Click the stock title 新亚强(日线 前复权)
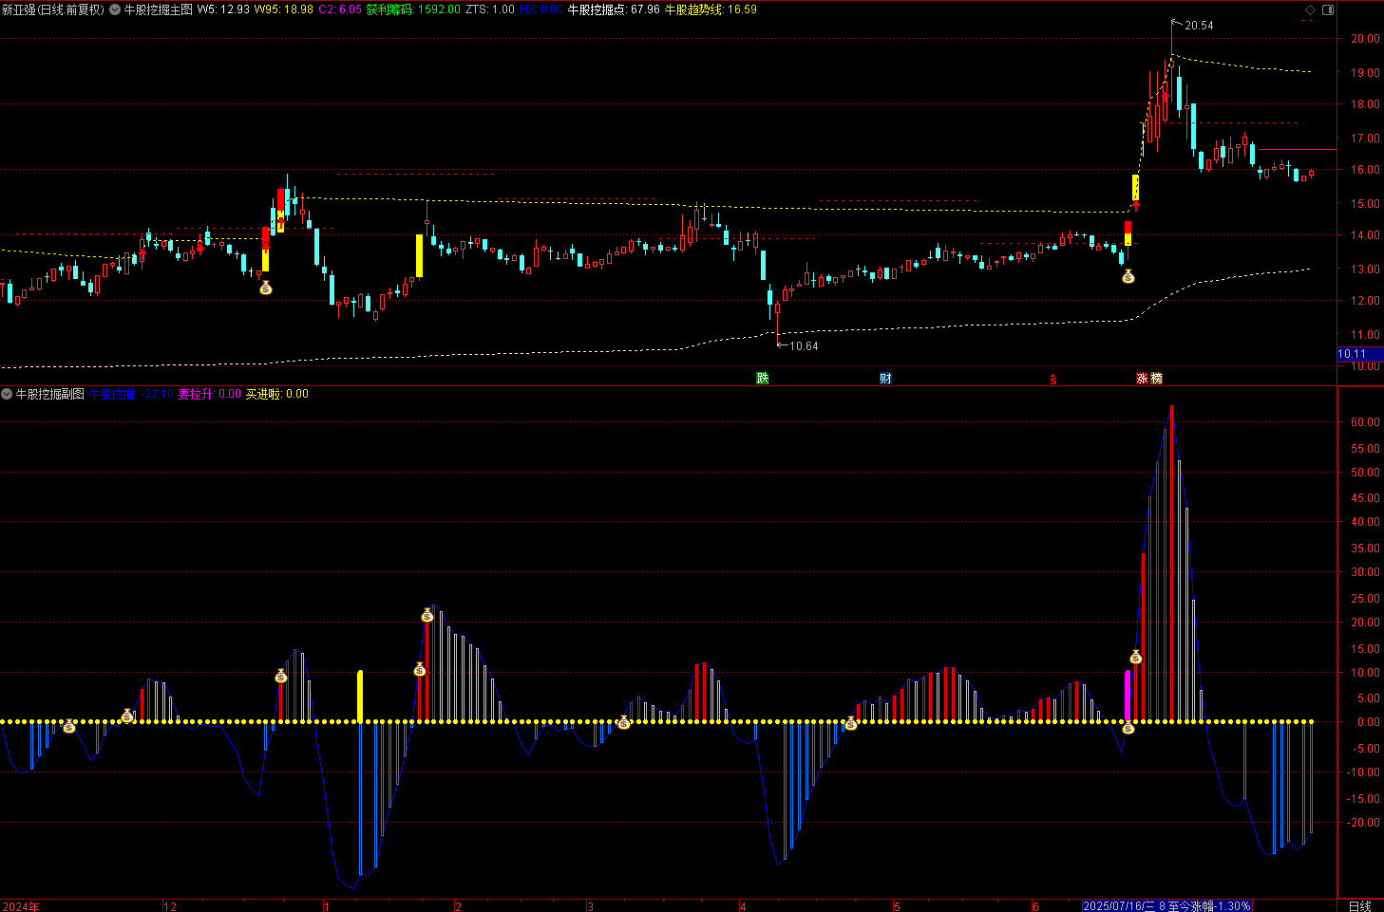Screen dimensions: 1384x912 coord(52,9)
